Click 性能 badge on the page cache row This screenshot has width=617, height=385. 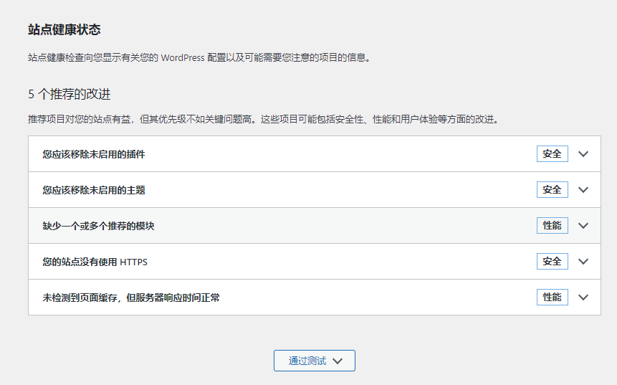(552, 297)
